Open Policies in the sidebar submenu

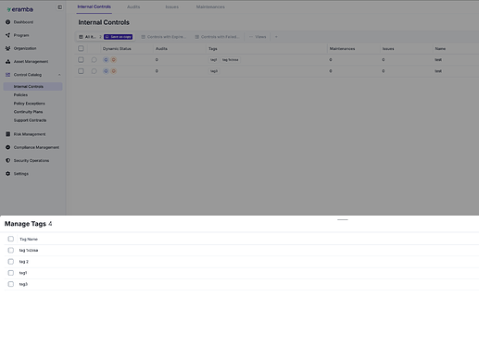20,95
